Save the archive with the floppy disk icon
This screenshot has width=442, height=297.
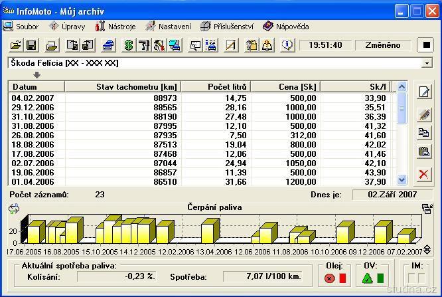click(x=31, y=45)
